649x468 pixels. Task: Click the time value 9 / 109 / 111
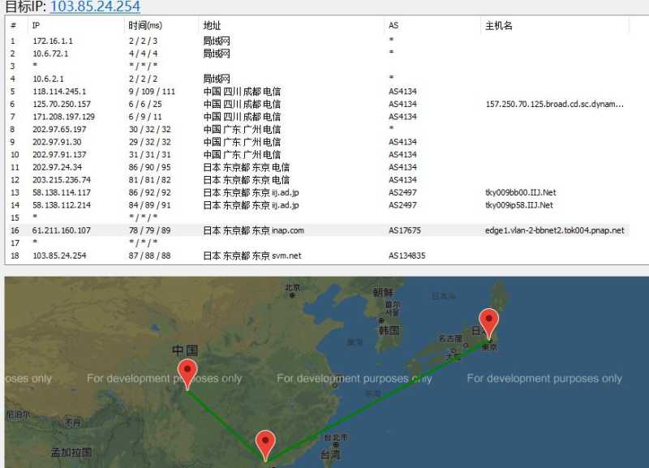click(152, 92)
